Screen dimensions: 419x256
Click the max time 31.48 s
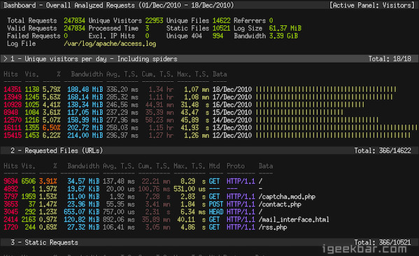194,105
